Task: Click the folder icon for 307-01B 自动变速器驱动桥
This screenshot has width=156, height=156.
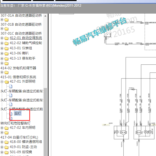Action: pos(6,20)
